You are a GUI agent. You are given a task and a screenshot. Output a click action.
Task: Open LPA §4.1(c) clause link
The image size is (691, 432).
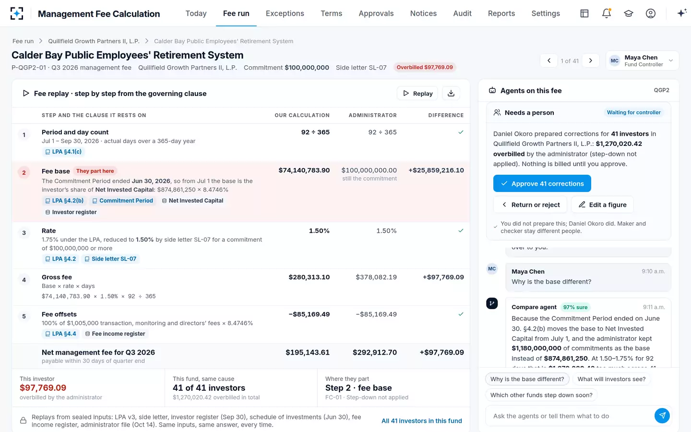(x=63, y=152)
